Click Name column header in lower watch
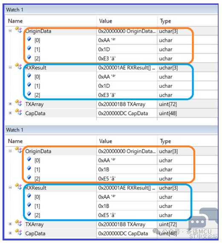This screenshot has width=222, height=243. [x=15, y=141]
